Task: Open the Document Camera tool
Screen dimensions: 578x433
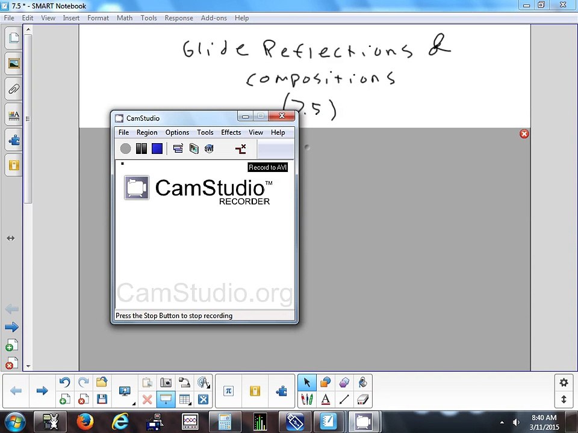Action: pyautogui.click(x=184, y=382)
